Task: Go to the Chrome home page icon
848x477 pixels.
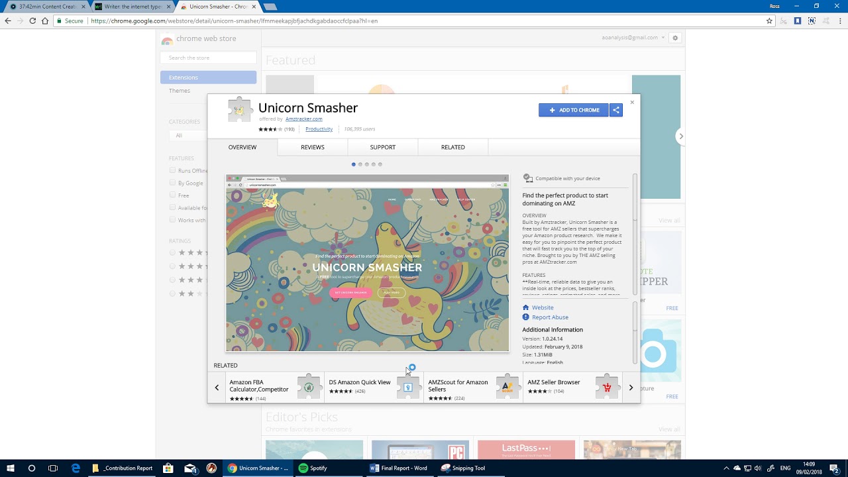Action: click(x=45, y=21)
